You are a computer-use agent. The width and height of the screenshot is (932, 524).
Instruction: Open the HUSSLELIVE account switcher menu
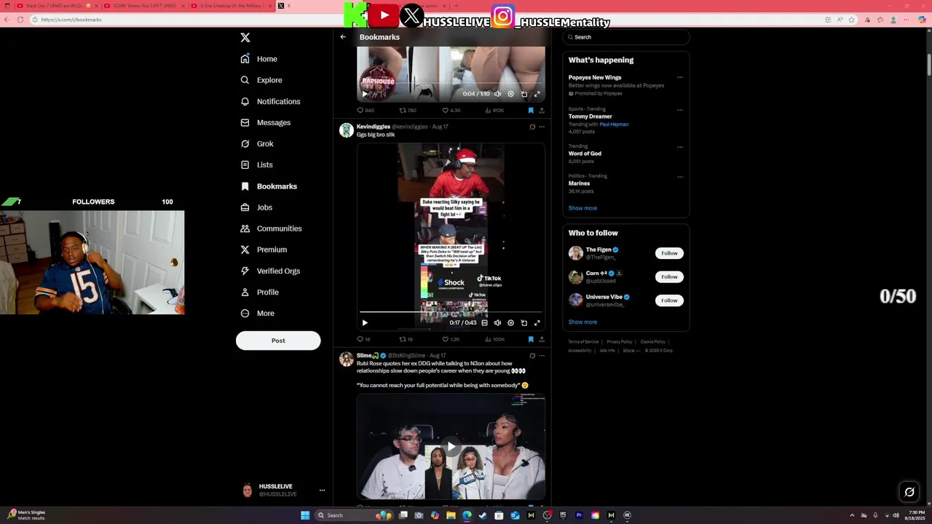click(x=322, y=491)
